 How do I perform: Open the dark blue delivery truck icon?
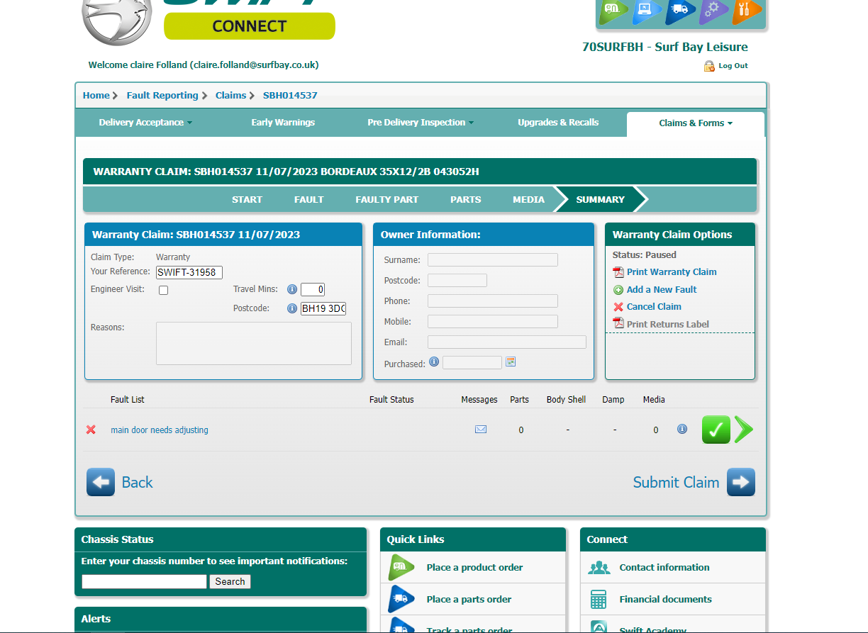point(680,11)
